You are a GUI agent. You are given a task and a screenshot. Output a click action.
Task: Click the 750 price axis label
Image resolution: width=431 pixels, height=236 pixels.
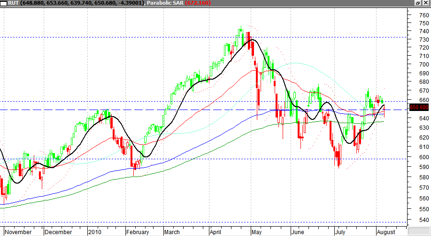(424, 23)
